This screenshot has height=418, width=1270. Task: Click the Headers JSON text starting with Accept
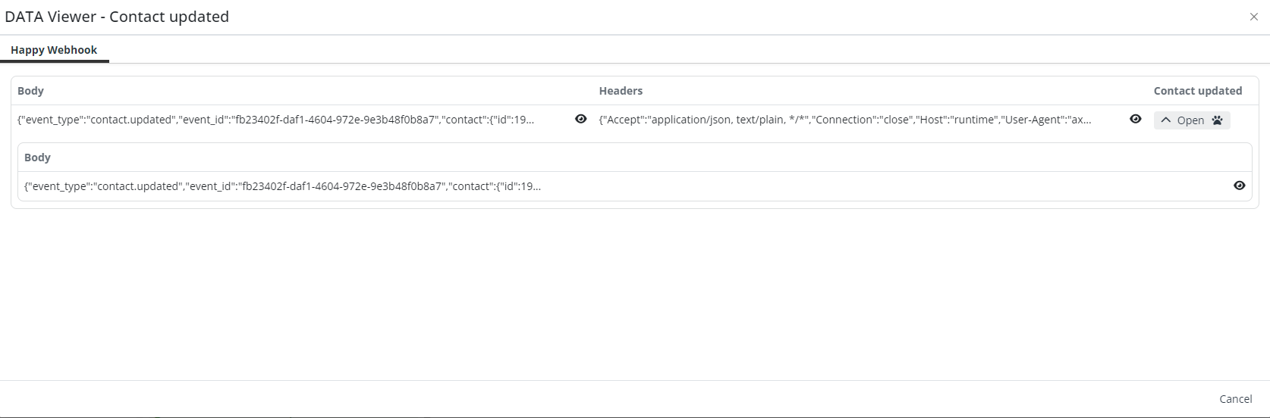pos(844,120)
